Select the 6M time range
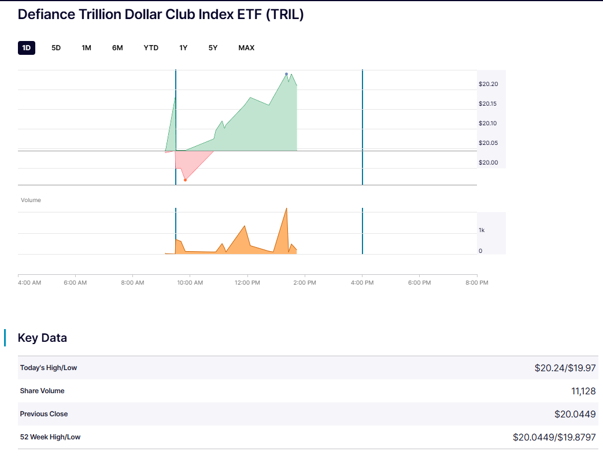 pyautogui.click(x=117, y=48)
